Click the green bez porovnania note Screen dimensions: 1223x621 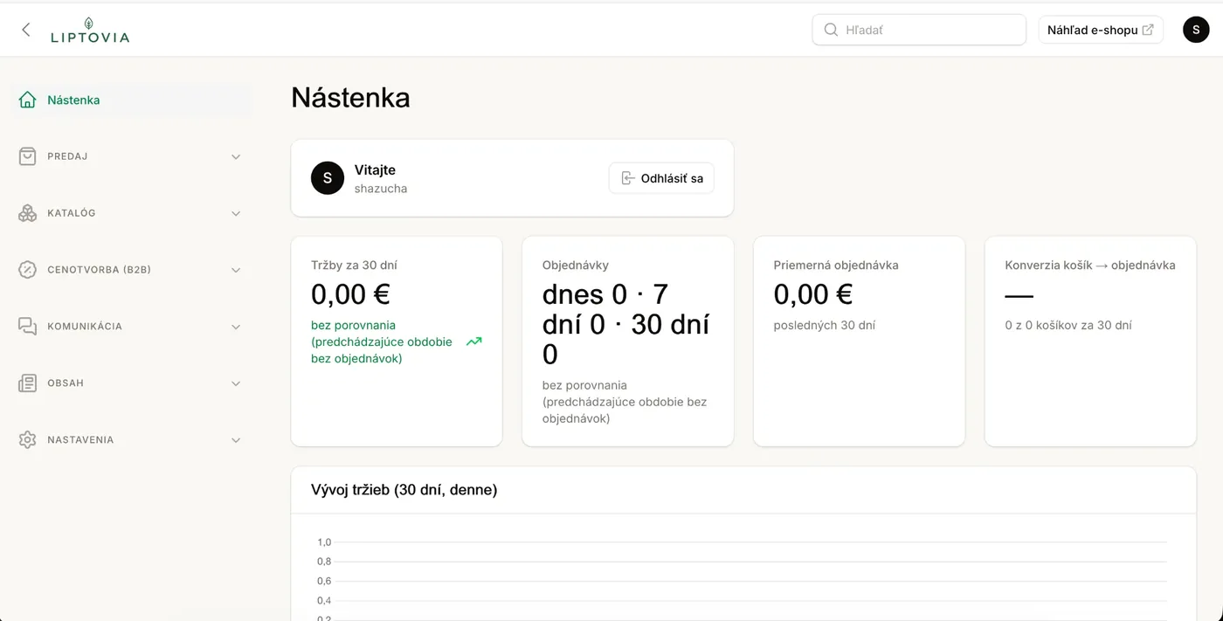pyautogui.click(x=382, y=342)
